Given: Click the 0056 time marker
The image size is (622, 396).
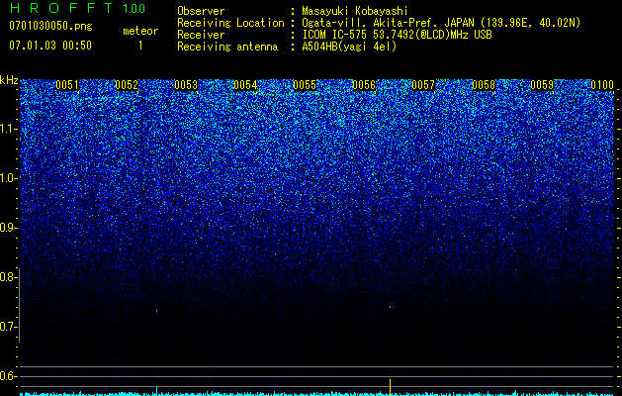Looking at the screenshot, I should pyautogui.click(x=364, y=85).
